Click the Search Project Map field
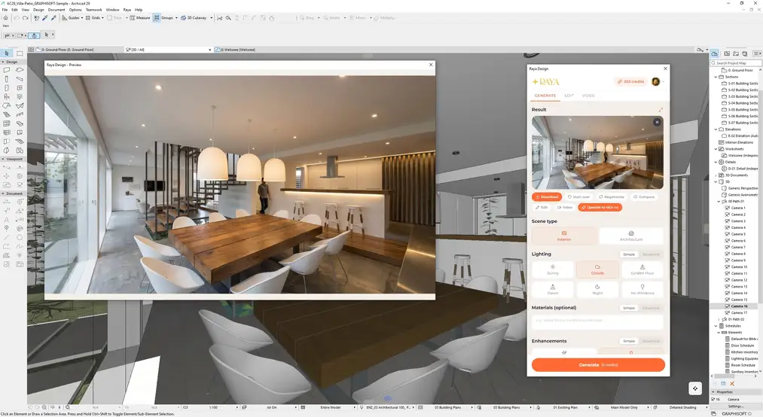763x417 pixels. click(735, 63)
